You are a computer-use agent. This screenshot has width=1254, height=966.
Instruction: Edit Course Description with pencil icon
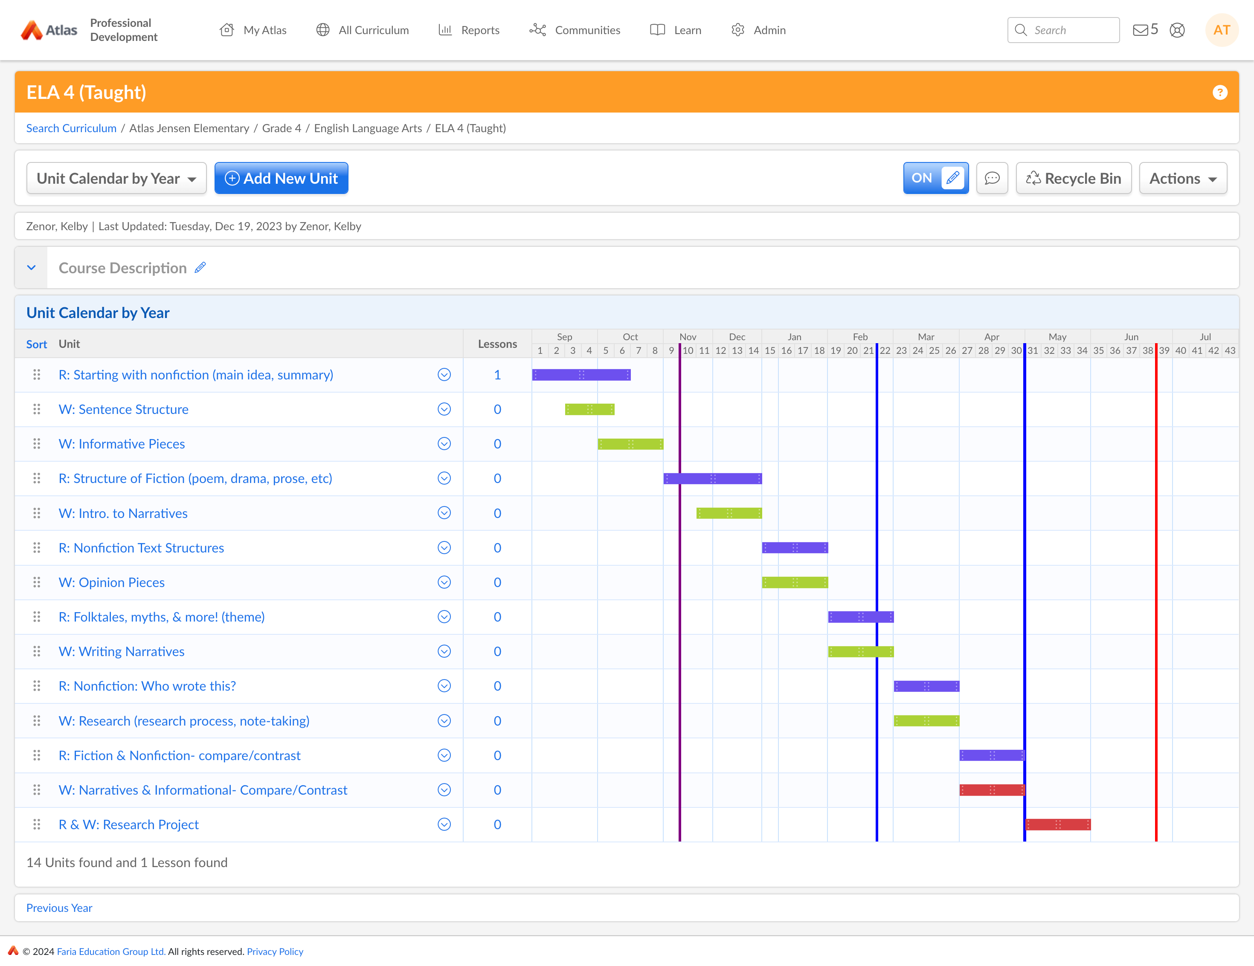point(200,267)
